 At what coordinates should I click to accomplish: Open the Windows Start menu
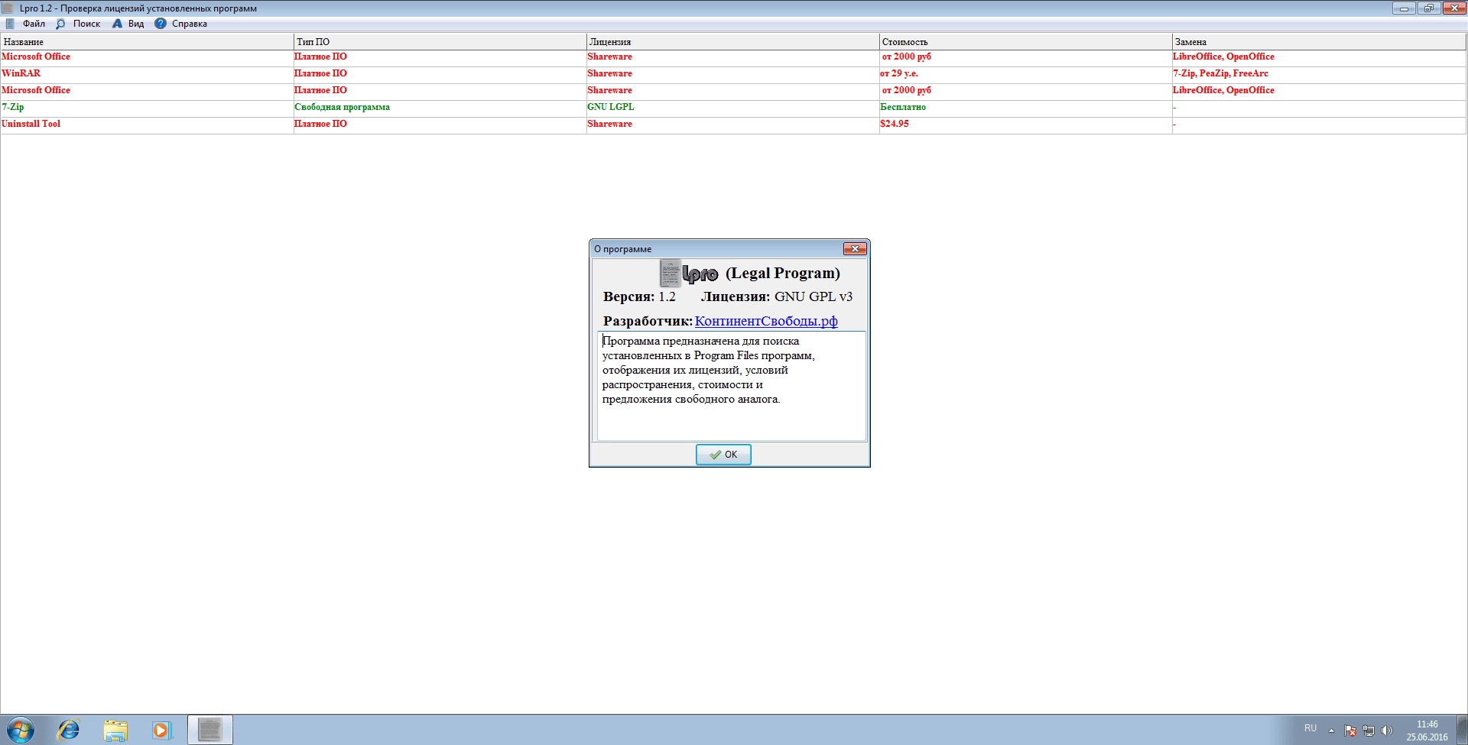(21, 730)
